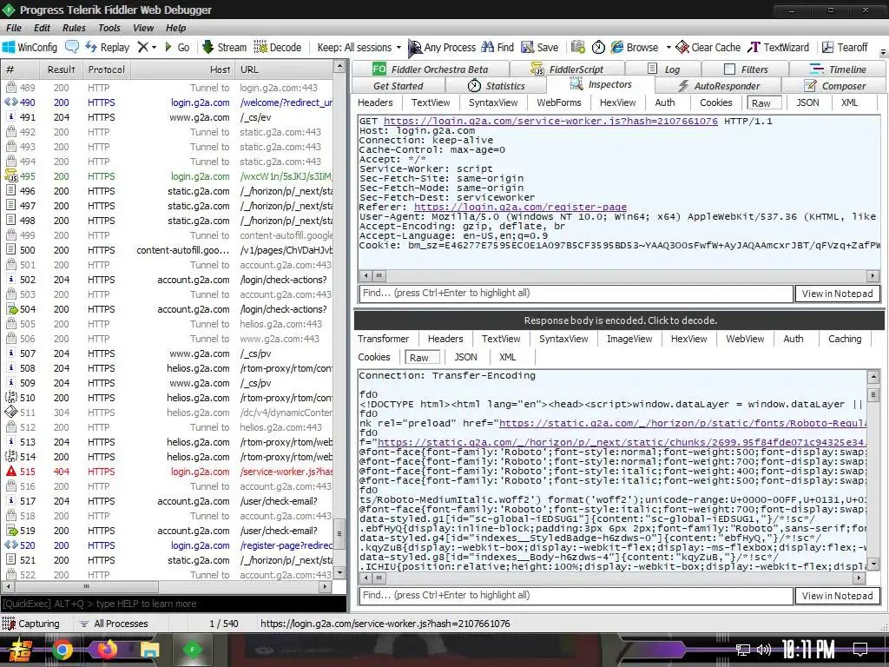The height and width of the screenshot is (667, 889).
Task: Open the Remove sessions X dropdown
Action: (147, 47)
